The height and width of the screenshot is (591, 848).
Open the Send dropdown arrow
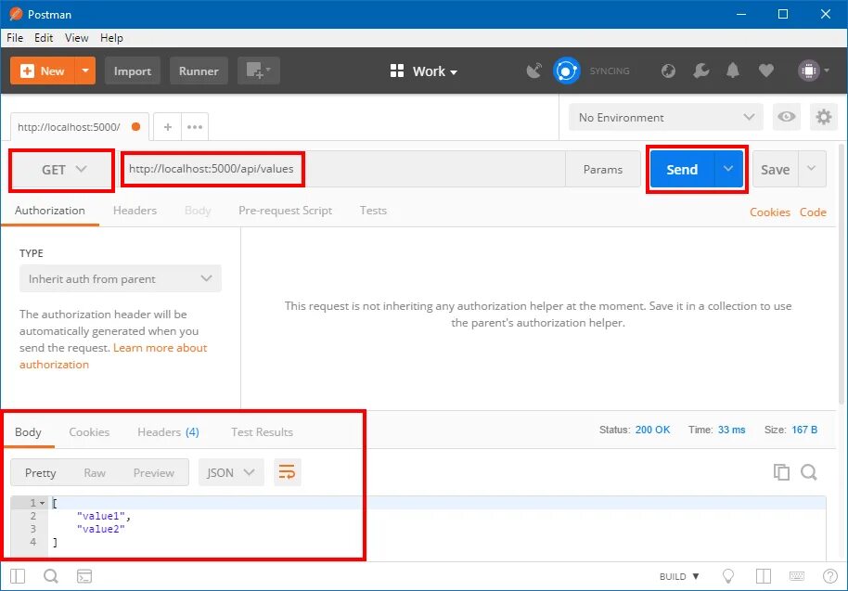coord(728,169)
